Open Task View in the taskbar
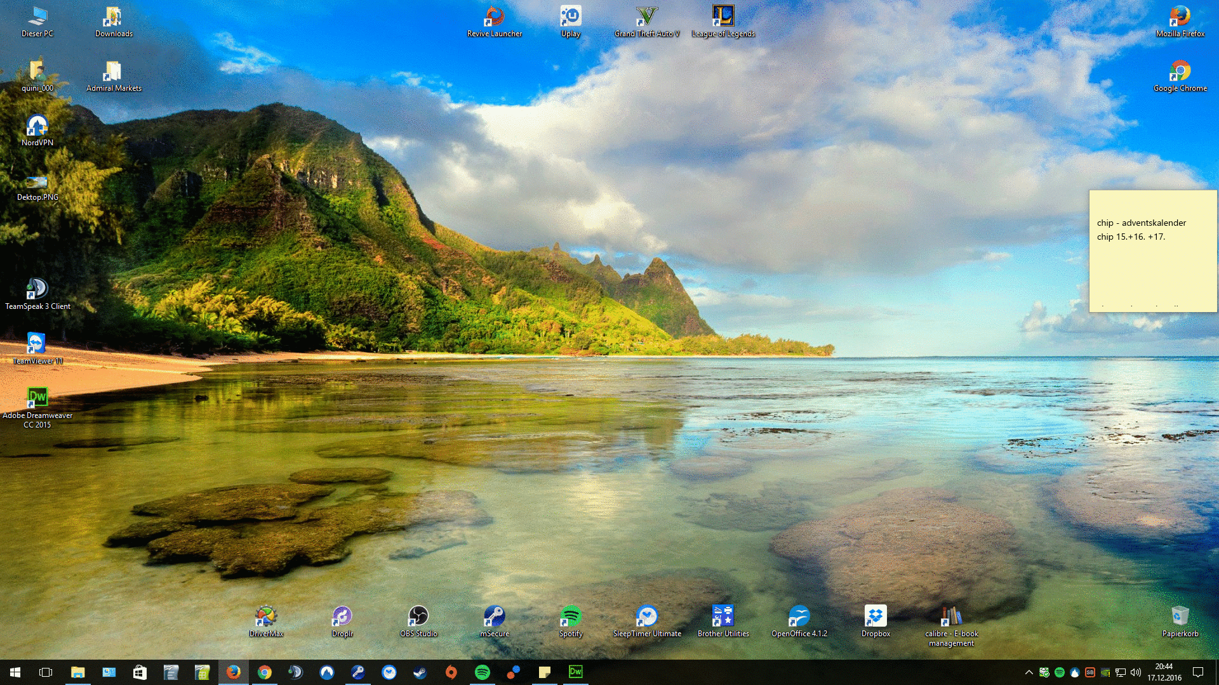 tap(46, 672)
